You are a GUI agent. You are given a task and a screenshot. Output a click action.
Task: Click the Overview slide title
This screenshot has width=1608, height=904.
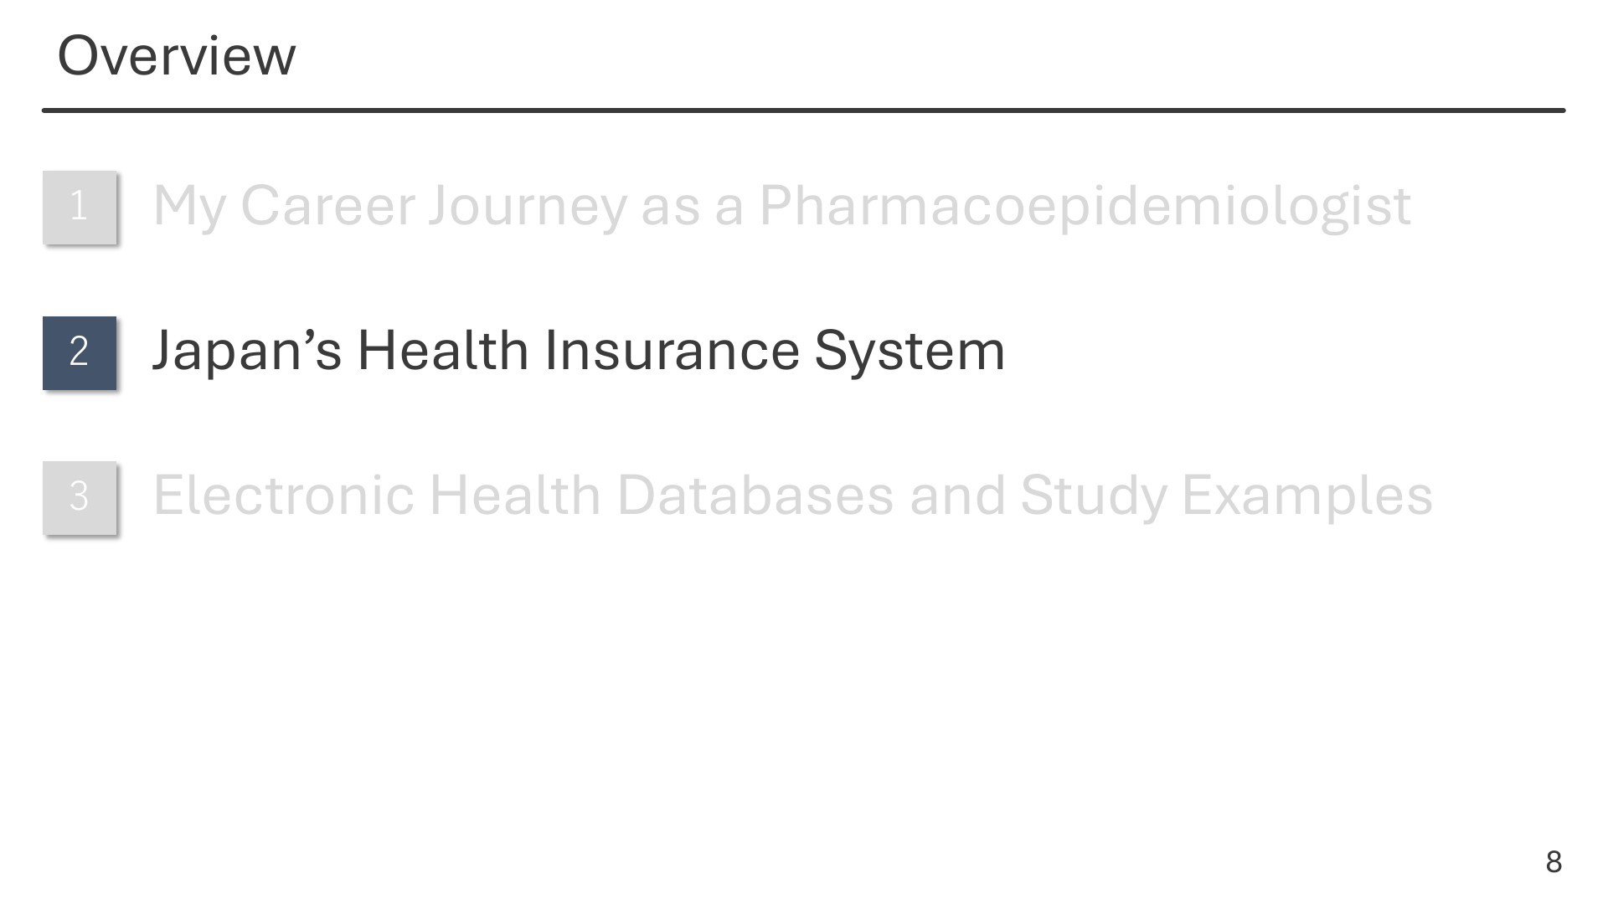pyautogui.click(x=177, y=56)
